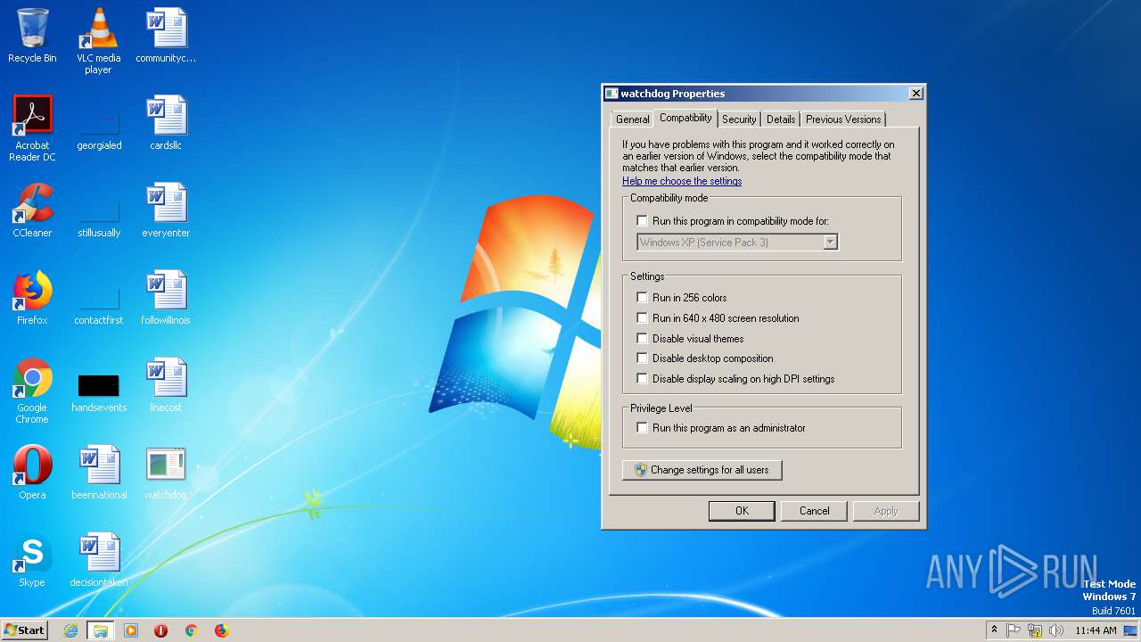The width and height of the screenshot is (1141, 642).
Task: Enable Run this program as administrator
Action: pos(642,428)
